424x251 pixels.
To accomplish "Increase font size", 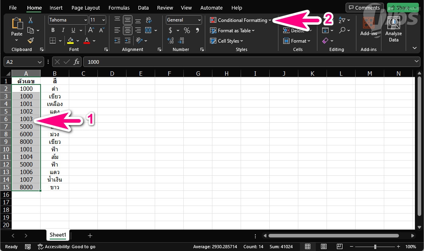I will (91, 30).
